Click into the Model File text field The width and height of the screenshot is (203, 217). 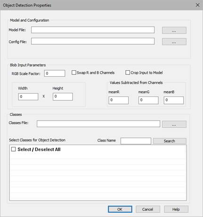point(93,30)
